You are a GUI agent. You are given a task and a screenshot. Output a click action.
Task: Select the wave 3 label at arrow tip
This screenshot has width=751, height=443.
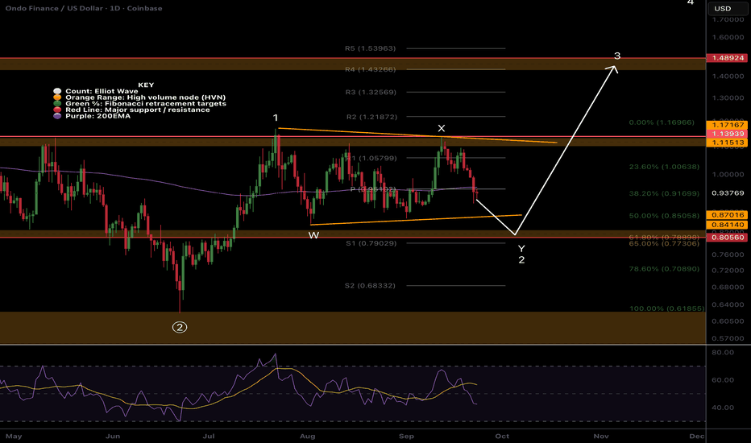pos(617,56)
